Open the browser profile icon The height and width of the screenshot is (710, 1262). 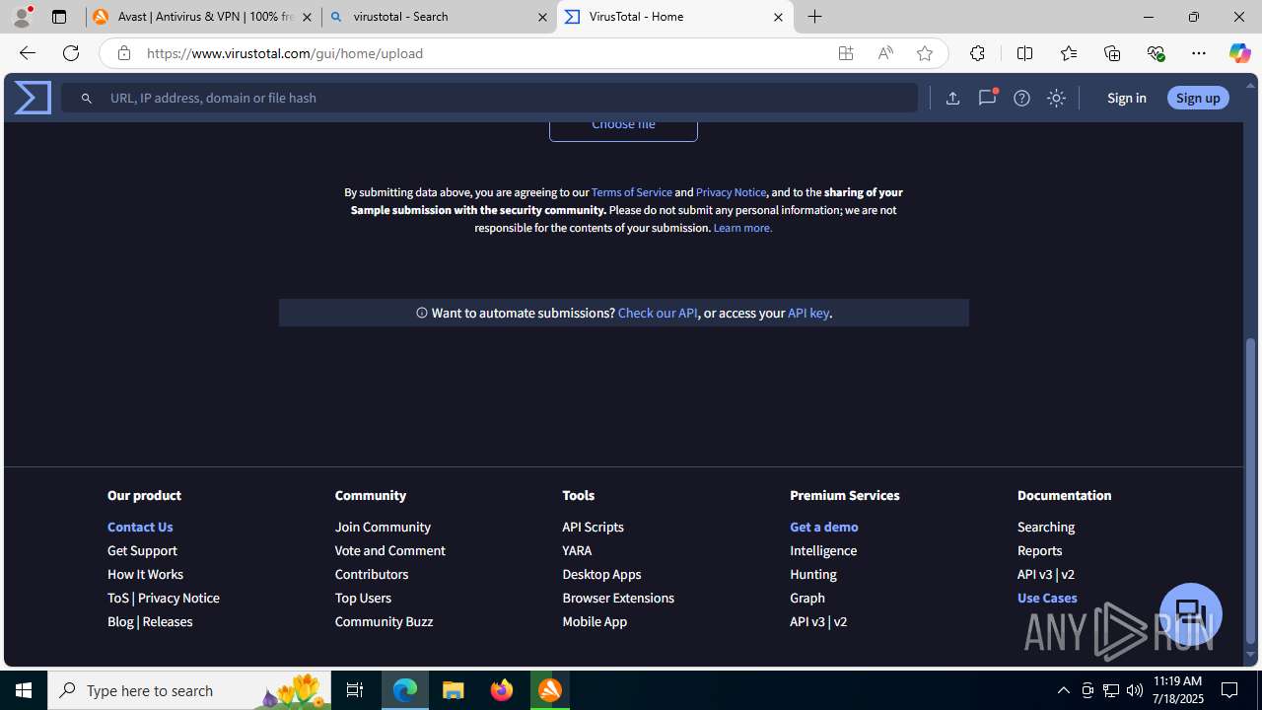click(x=22, y=17)
